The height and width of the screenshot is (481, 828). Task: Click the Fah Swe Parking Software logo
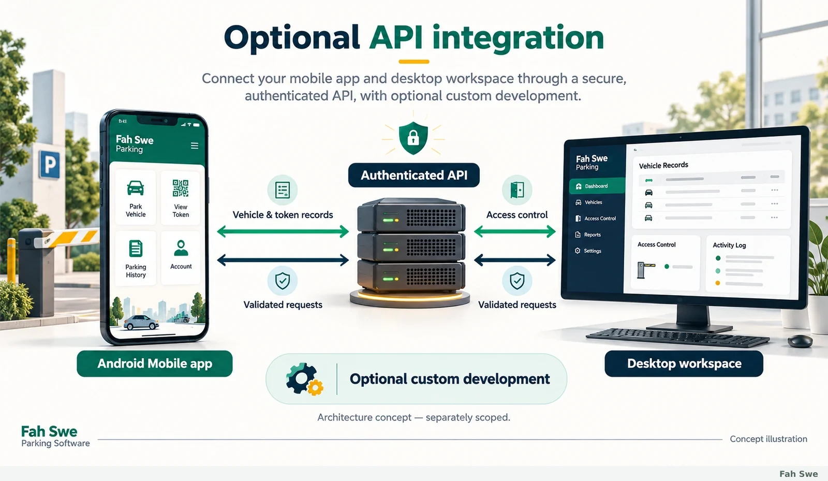pyautogui.click(x=55, y=436)
